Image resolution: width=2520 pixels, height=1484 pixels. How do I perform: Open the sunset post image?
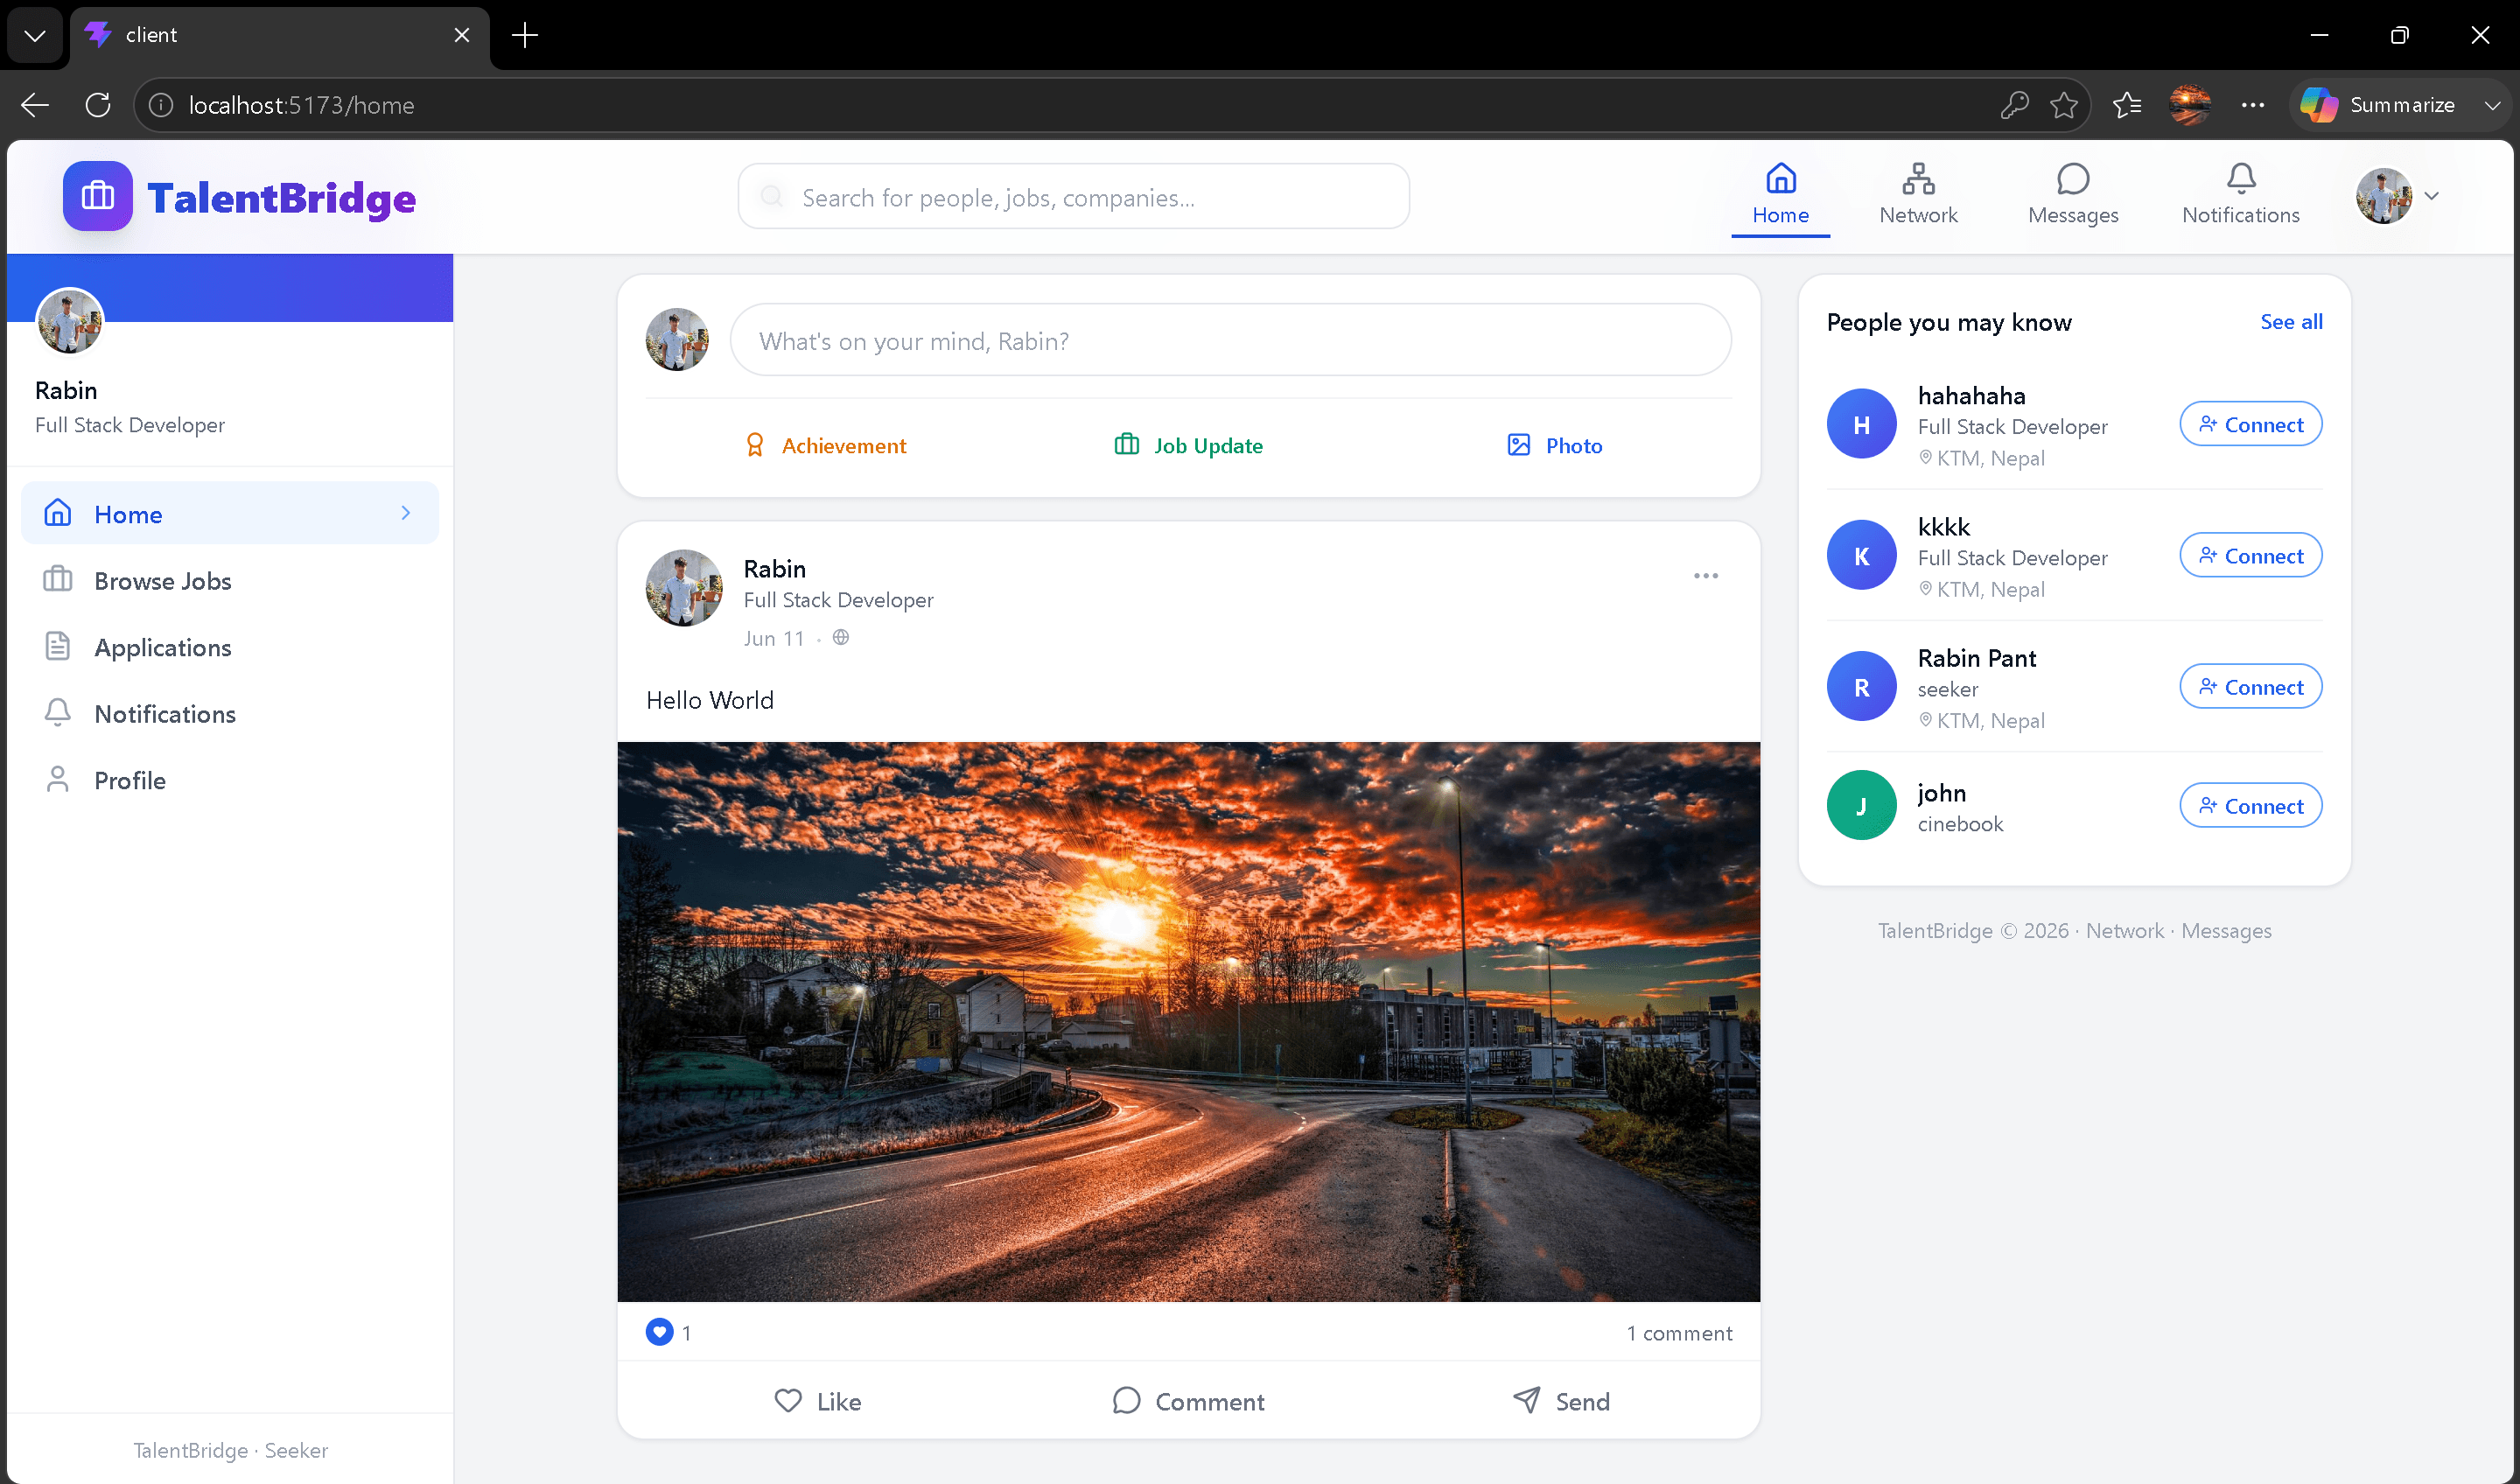point(1188,1021)
